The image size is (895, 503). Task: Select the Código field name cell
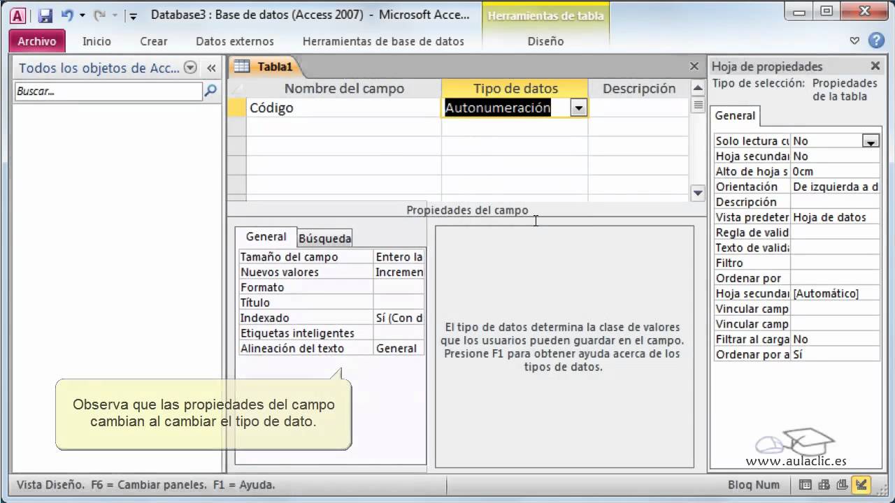(x=343, y=108)
